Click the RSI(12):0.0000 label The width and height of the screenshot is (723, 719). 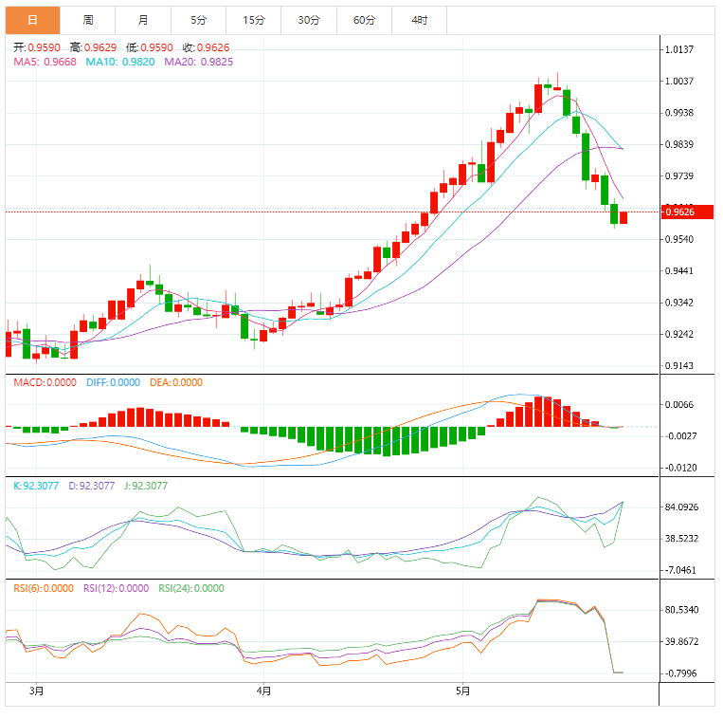tap(116, 588)
